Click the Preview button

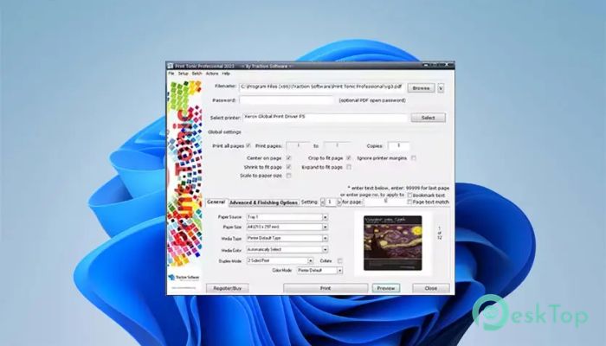pyautogui.click(x=386, y=288)
